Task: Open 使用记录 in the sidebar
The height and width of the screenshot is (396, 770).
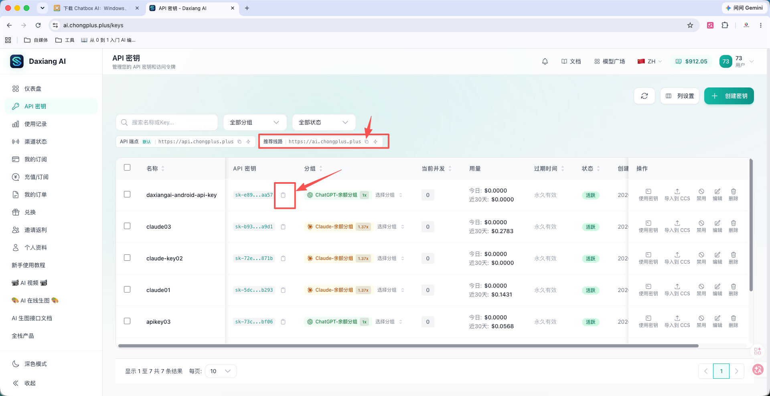Action: (x=51, y=124)
